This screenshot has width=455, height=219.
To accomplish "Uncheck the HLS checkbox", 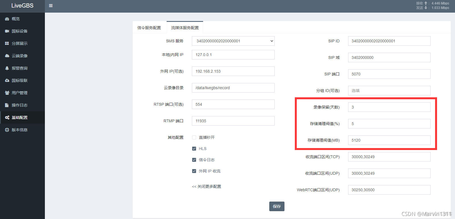I will point(194,149).
